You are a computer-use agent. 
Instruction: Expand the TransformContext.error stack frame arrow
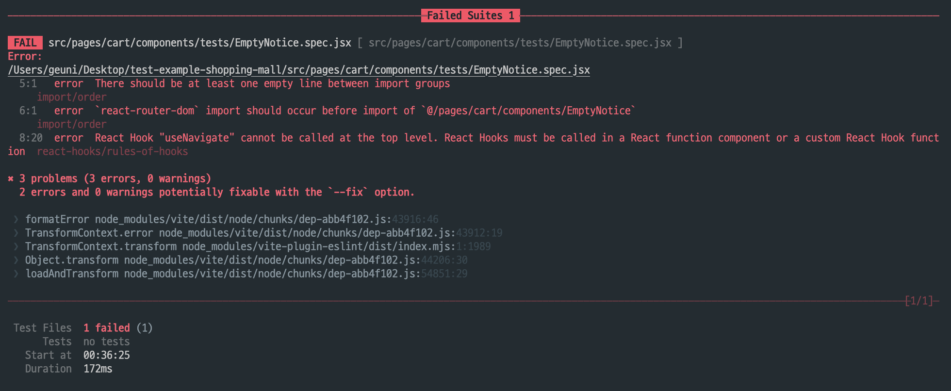[x=16, y=233]
